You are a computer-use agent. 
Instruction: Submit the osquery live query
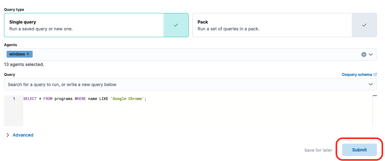click(359, 150)
